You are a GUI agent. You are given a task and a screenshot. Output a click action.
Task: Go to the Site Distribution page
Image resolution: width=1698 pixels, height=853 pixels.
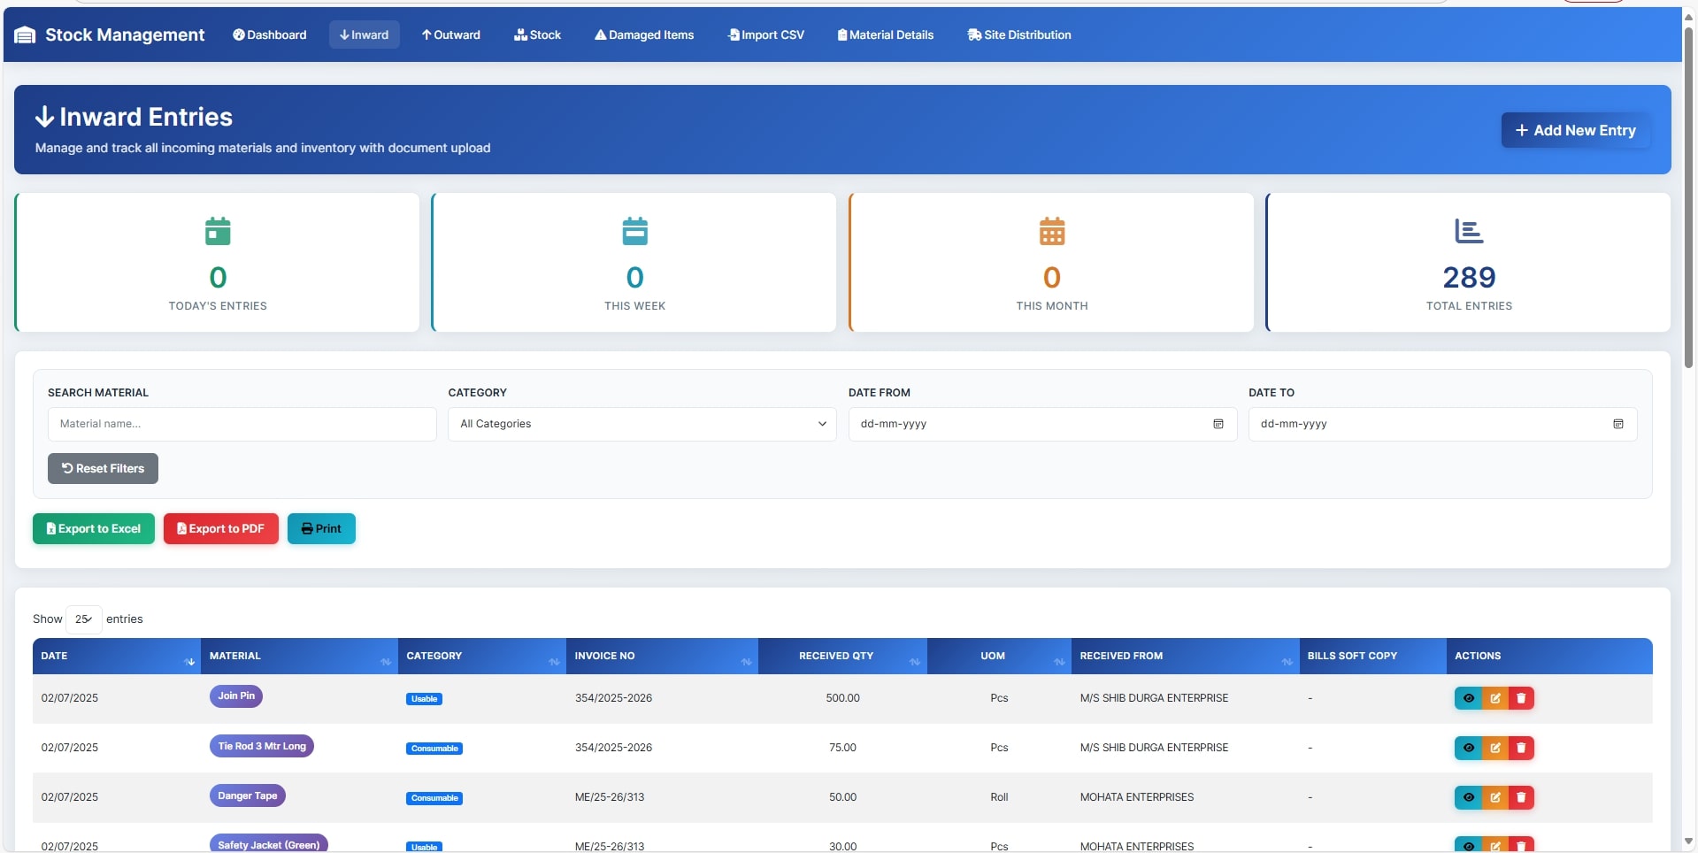click(1018, 35)
